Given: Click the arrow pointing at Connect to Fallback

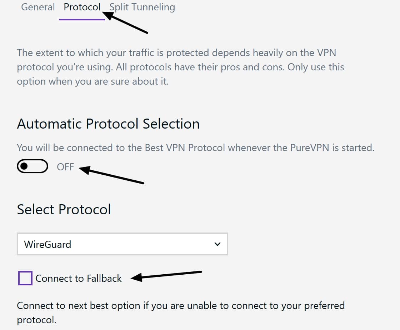Looking at the screenshot, I should (166, 276).
